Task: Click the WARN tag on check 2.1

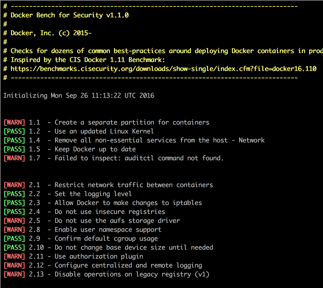Action: 14,185
